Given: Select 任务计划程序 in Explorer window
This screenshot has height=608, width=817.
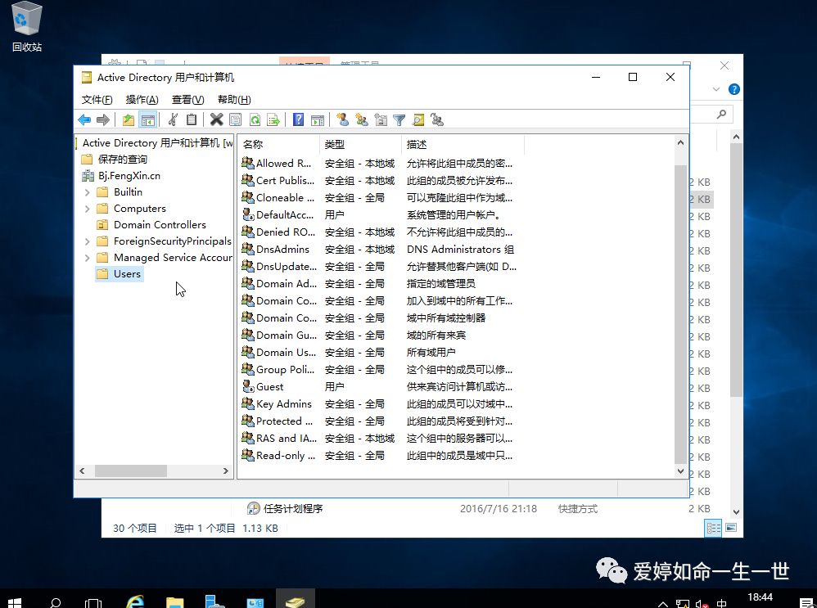Looking at the screenshot, I should pos(293,508).
